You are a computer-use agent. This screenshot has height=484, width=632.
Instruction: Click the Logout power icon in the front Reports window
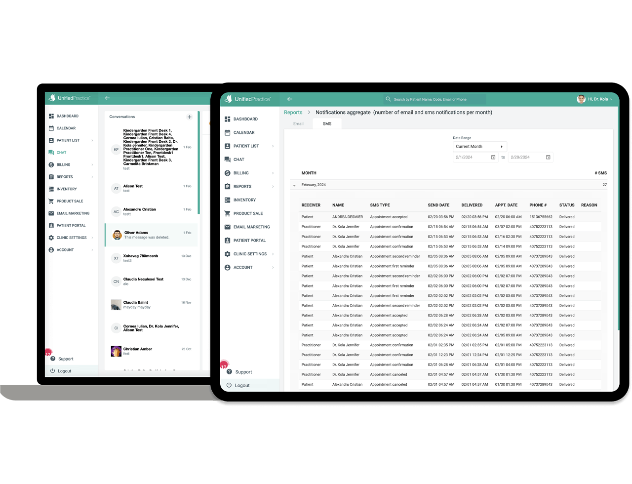coord(229,385)
